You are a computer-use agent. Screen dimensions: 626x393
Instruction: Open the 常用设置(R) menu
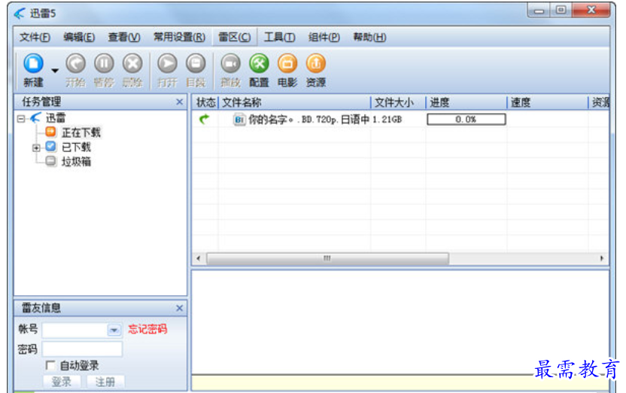coord(179,37)
